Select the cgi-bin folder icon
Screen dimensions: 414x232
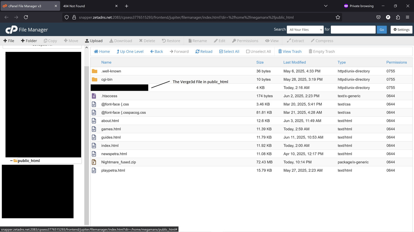[94, 80]
